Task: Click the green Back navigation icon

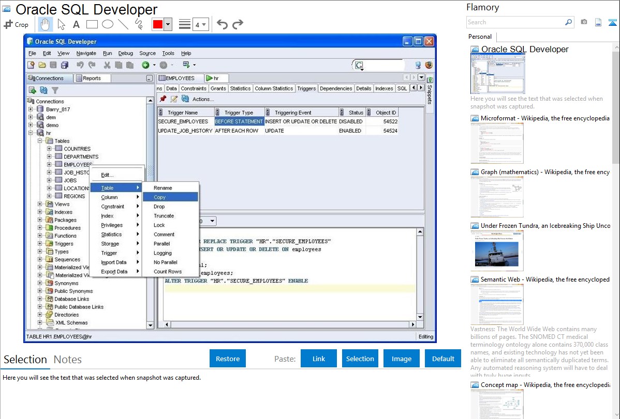Action: [145, 65]
